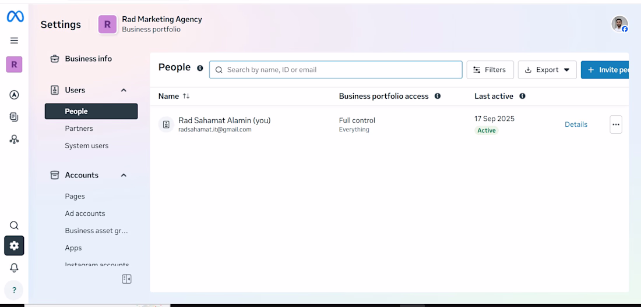Click the profile avatar in top right
Image resolution: width=641 pixels, height=307 pixels.
pyautogui.click(x=620, y=24)
